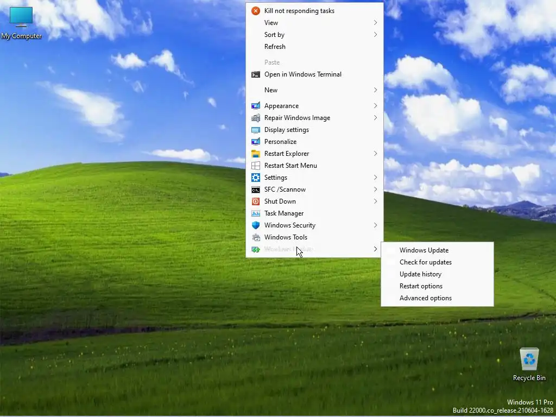Choose Kill not responding tasks
The image size is (556, 417).
pos(314,11)
